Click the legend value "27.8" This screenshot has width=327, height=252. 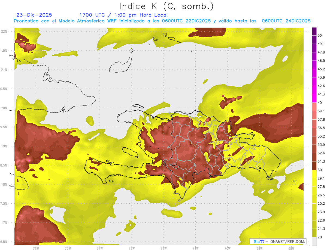click(322, 186)
